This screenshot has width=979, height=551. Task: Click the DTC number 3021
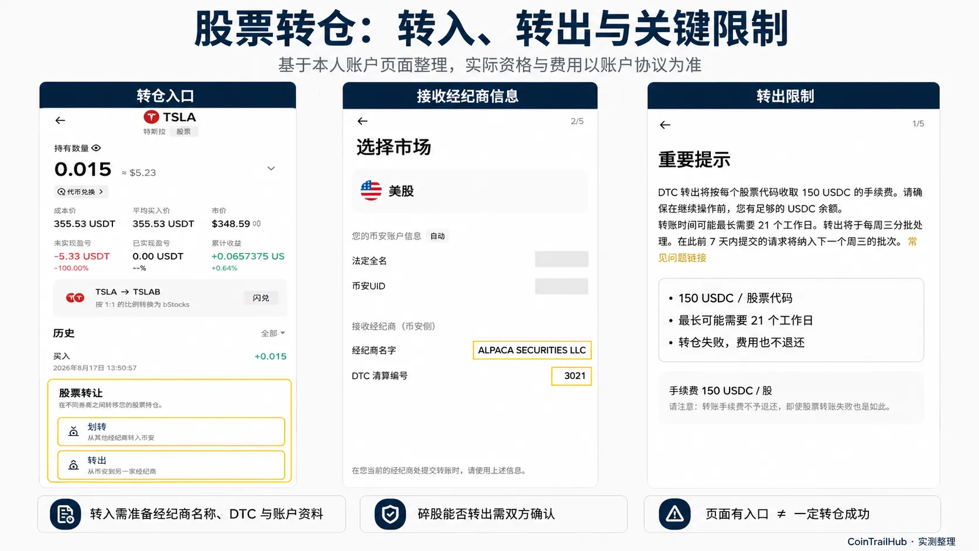pyautogui.click(x=571, y=376)
